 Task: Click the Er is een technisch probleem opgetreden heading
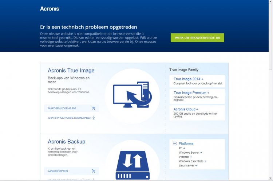(88, 27)
